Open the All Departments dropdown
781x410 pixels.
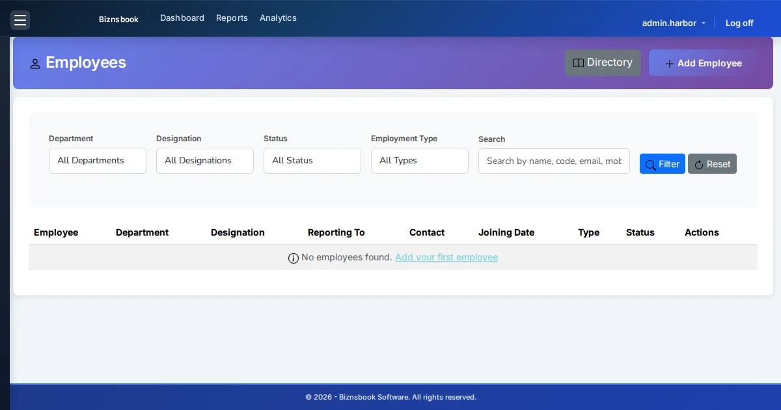[98, 161]
